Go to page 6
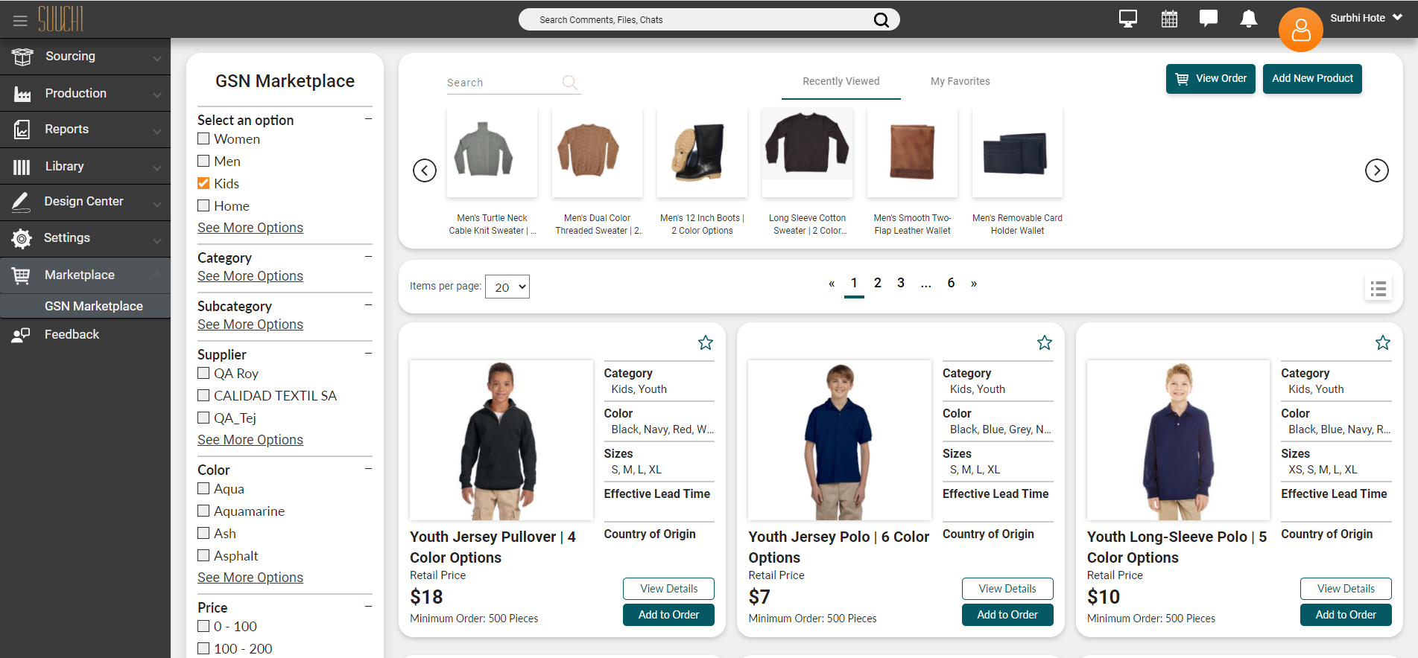 [951, 283]
